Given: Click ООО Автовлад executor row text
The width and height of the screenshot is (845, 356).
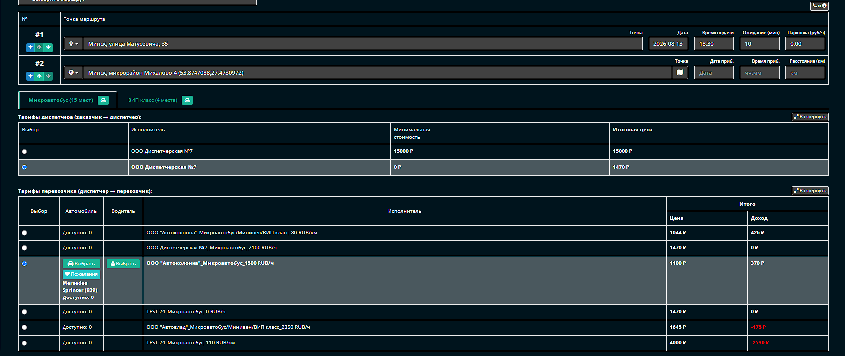Looking at the screenshot, I should click(x=228, y=327).
